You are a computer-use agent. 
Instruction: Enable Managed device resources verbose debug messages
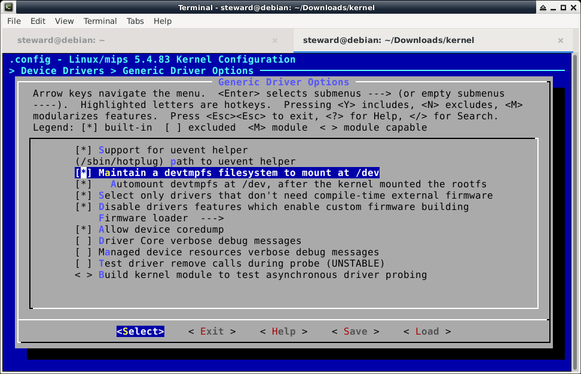coord(83,252)
